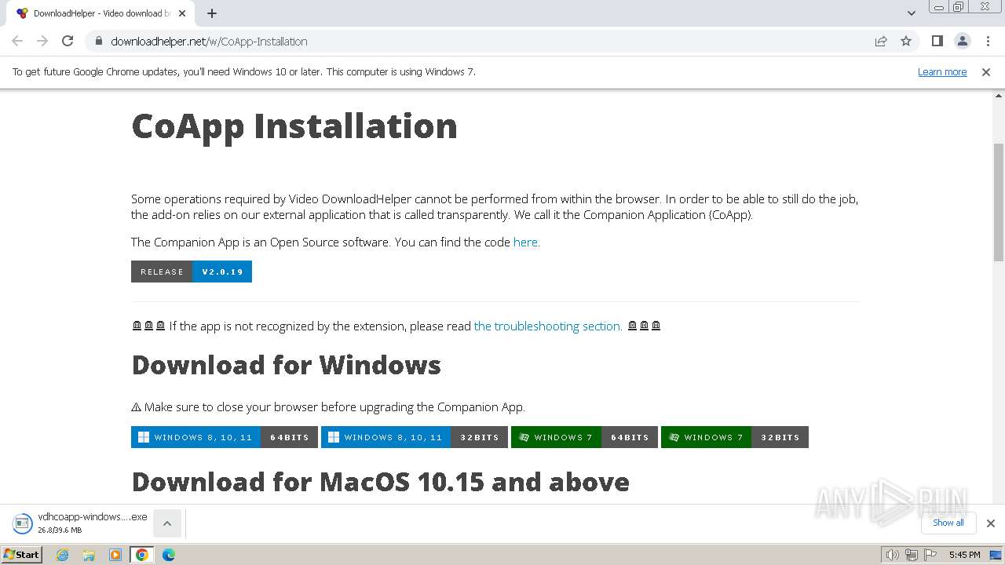Open Chrome three-dot menu
1005x565 pixels.
pyautogui.click(x=988, y=41)
